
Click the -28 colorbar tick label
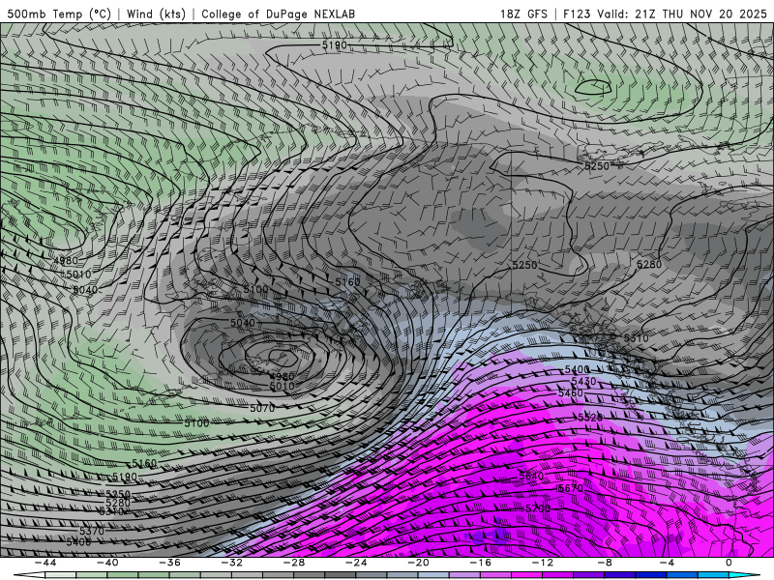coord(294,563)
